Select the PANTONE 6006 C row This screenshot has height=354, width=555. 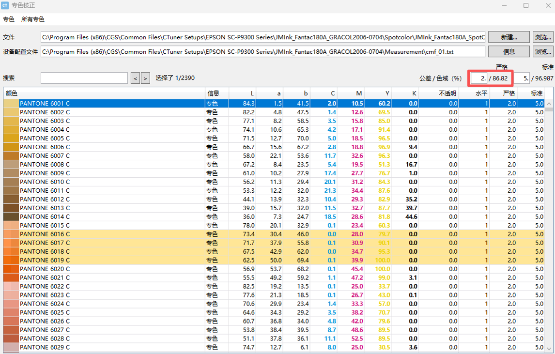coord(274,147)
